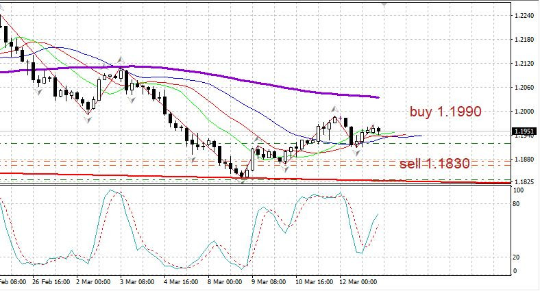
Task: Click the stochastic 0 level label
Action: pos(515,271)
